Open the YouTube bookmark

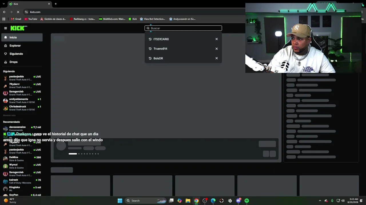coord(31,19)
